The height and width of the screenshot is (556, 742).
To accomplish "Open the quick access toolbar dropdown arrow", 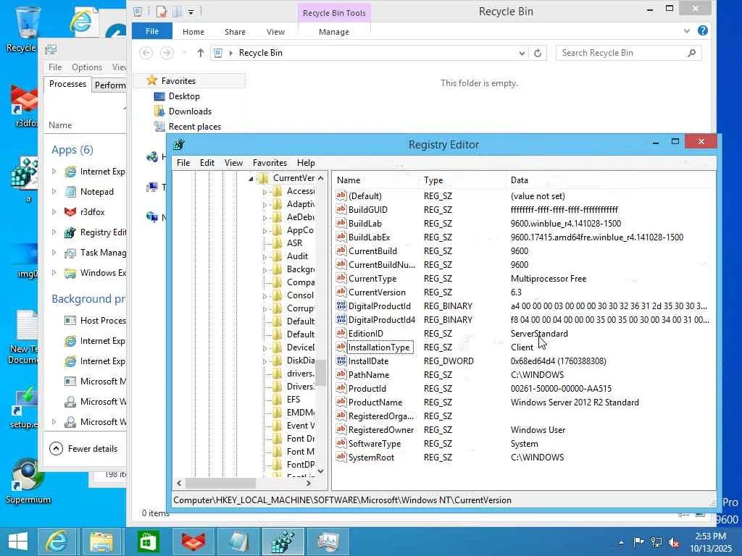I will [191, 12].
